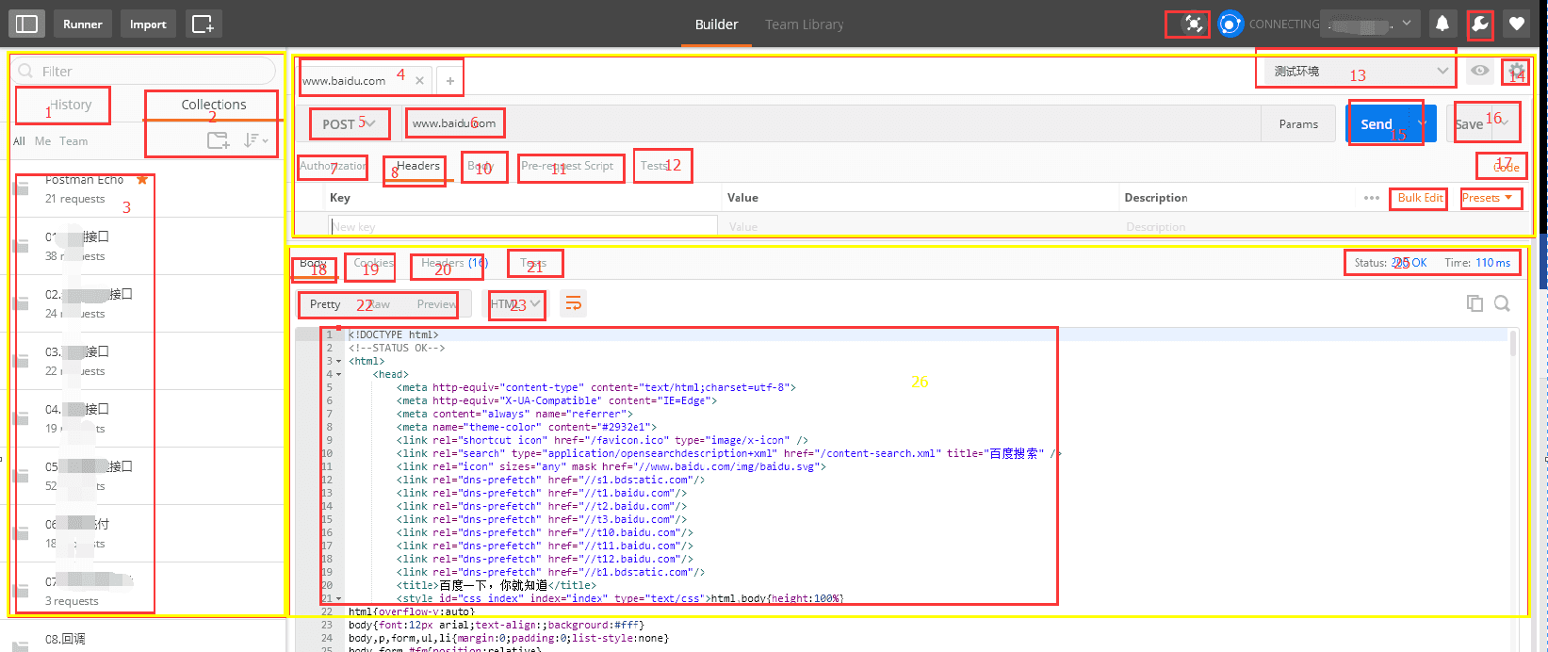Open the HTML format dropdown
Image resolution: width=1548 pixels, height=652 pixels.
(514, 303)
